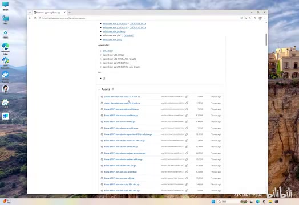
Task: Click the page vertical scrollbar thumb
Action: (x=266, y=39)
